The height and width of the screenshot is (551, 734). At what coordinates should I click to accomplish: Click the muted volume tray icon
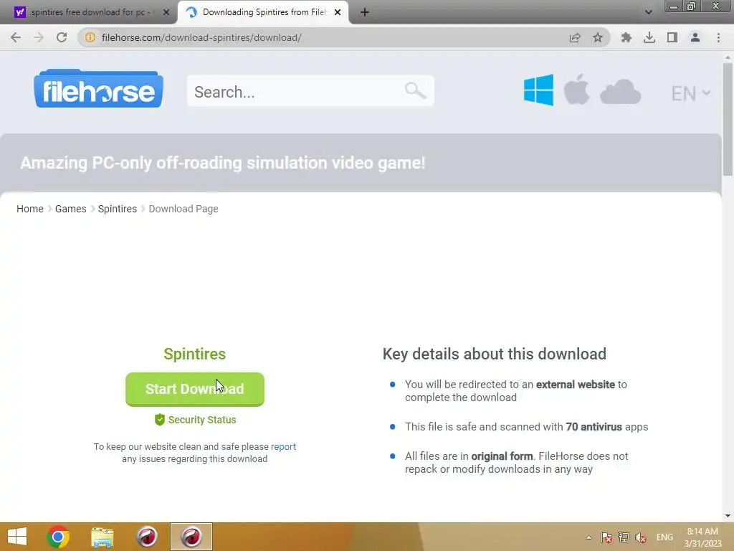tap(641, 537)
